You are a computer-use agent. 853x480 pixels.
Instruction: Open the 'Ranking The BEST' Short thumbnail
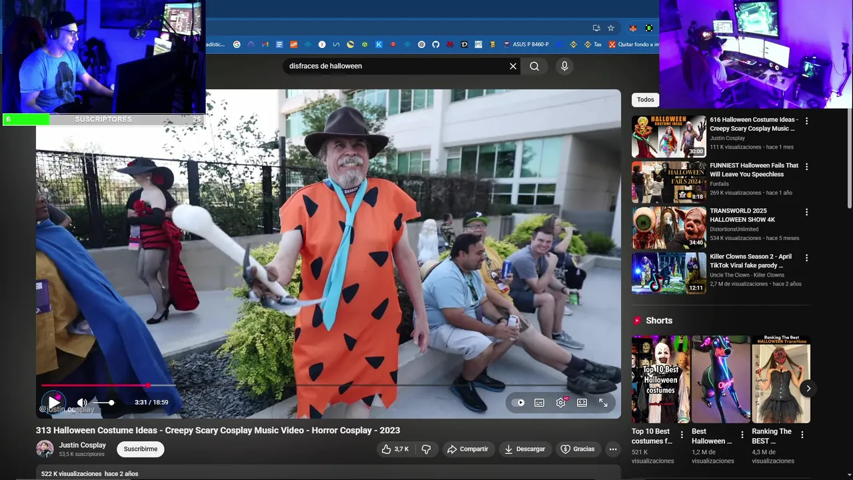pyautogui.click(x=781, y=379)
